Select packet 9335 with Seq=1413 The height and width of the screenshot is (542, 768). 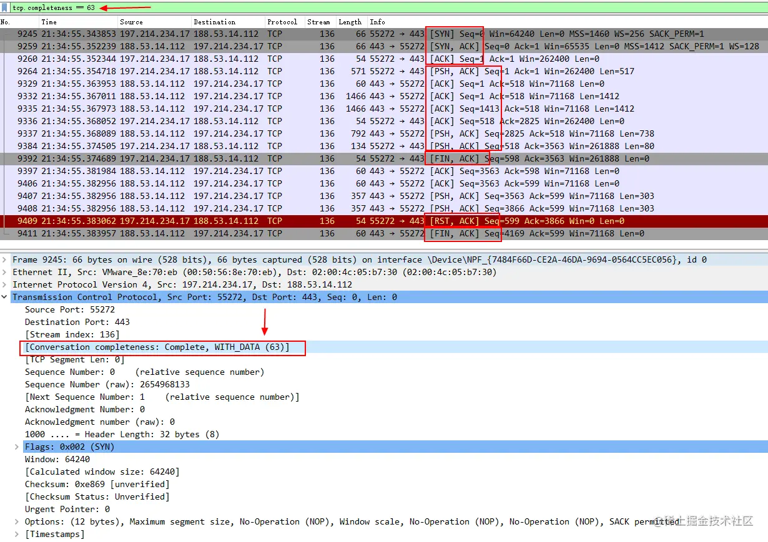(384, 109)
